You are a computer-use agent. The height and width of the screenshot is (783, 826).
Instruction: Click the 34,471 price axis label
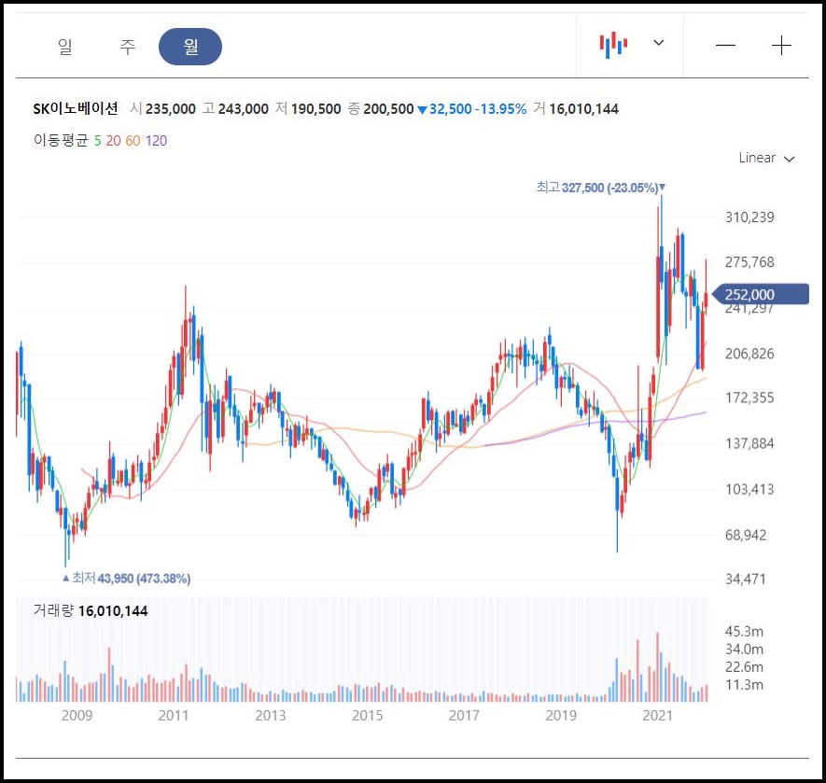point(746,580)
